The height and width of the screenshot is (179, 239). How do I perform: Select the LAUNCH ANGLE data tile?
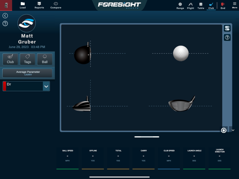tap(194, 158)
